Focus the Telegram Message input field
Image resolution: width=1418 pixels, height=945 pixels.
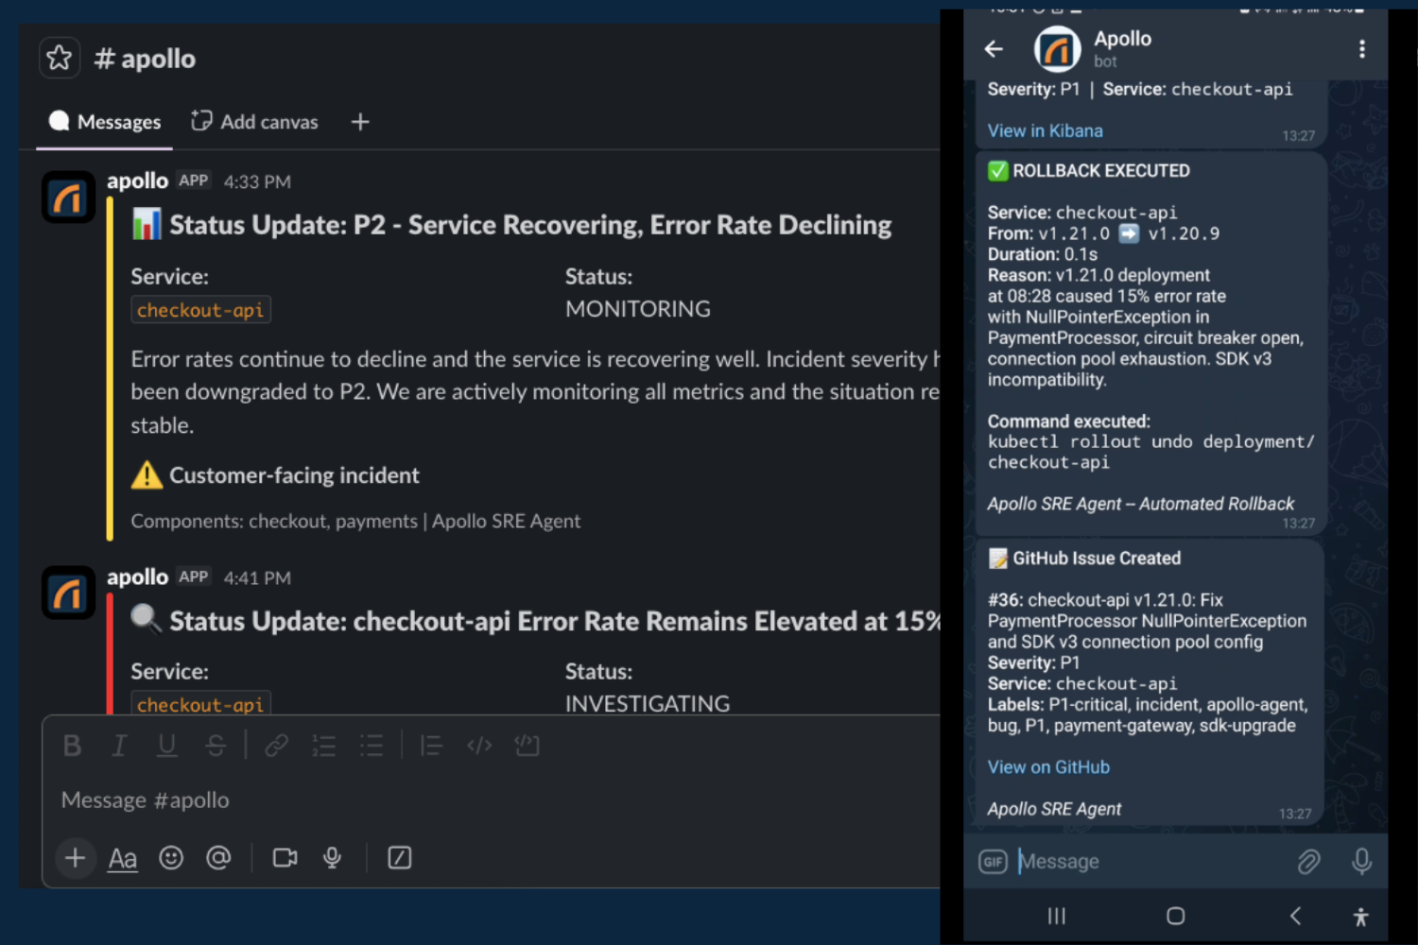[1150, 862]
